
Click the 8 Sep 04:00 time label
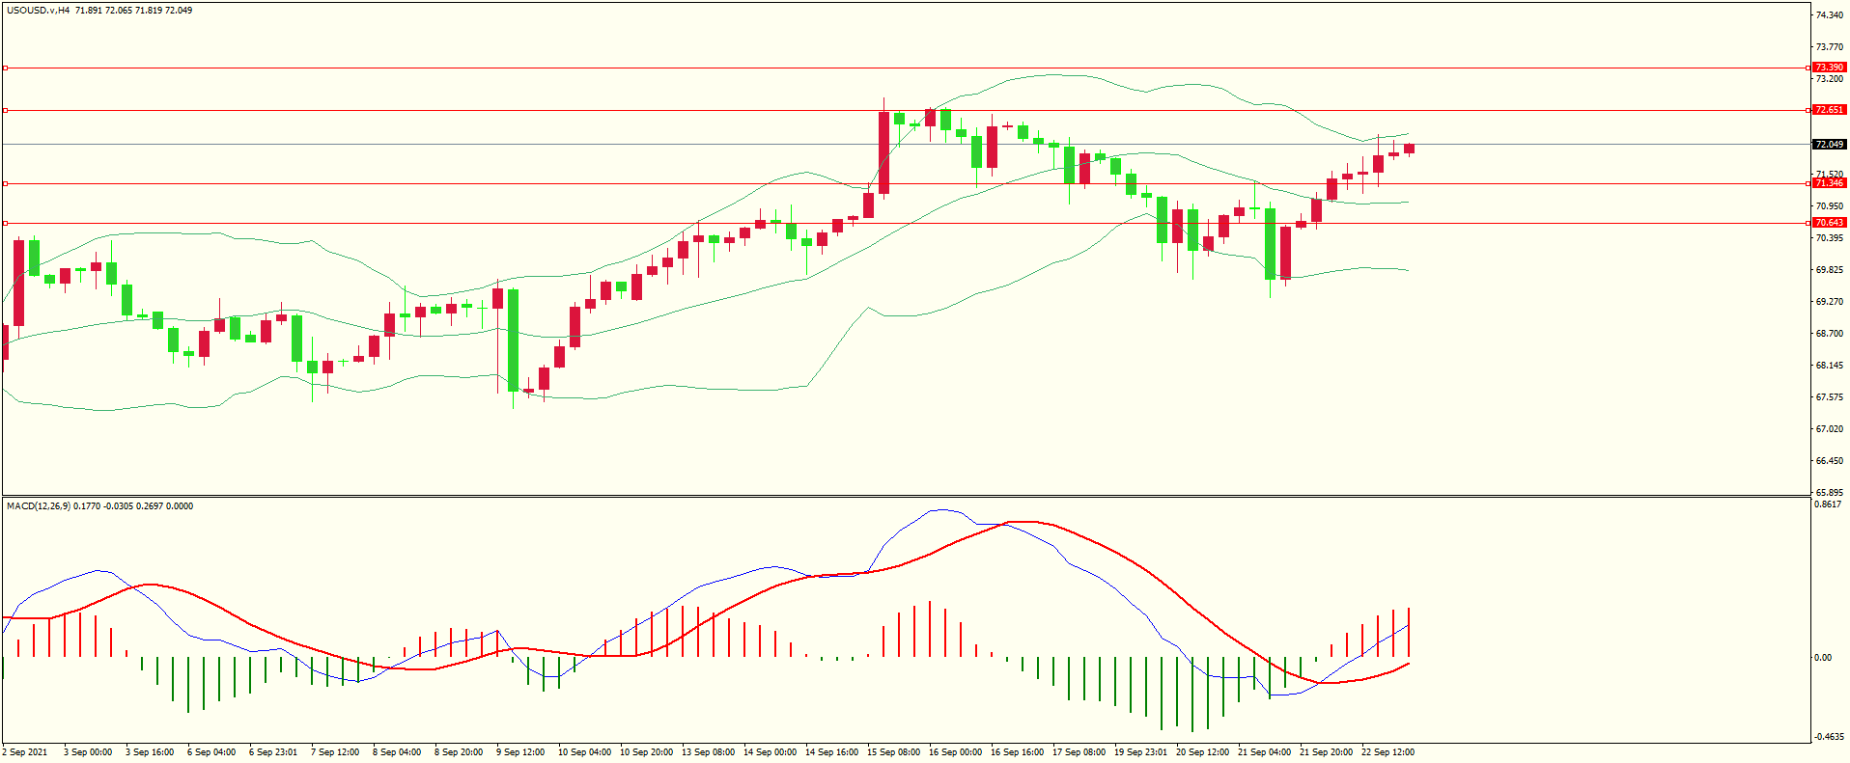[397, 752]
